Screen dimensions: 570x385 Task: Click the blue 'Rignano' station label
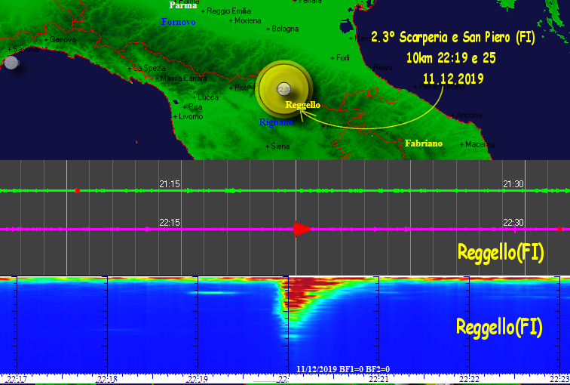276,122
